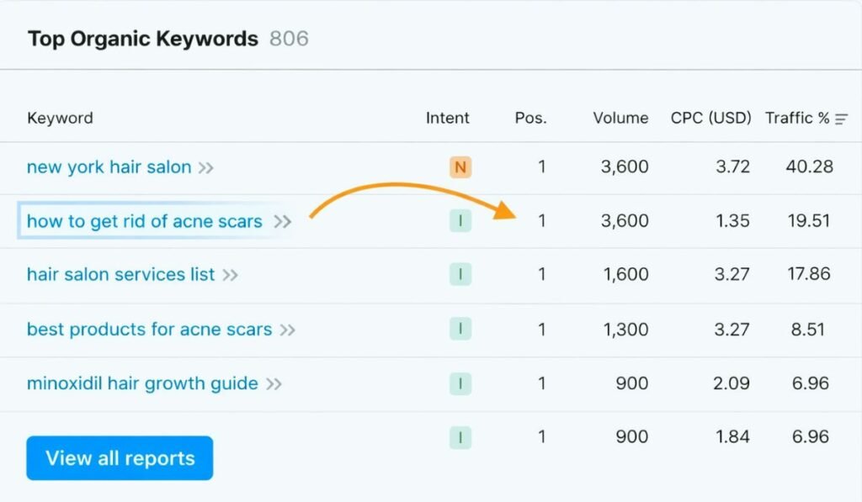Select the how to get rid of acne scars keyword
Image resolution: width=862 pixels, height=502 pixels.
[145, 220]
